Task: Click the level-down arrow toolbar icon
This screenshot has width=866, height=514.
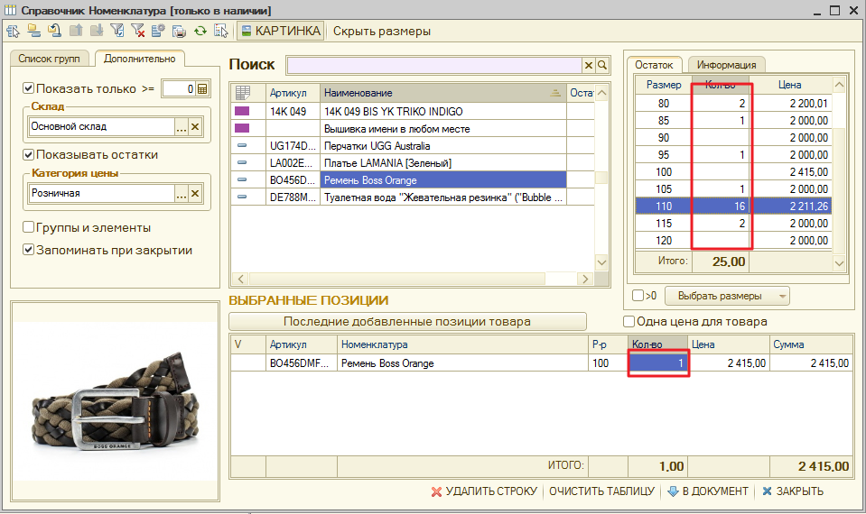Action: [96, 31]
